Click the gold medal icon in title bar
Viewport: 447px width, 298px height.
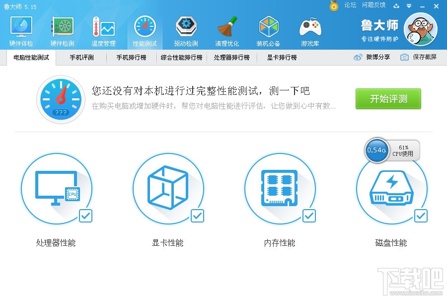click(x=334, y=5)
